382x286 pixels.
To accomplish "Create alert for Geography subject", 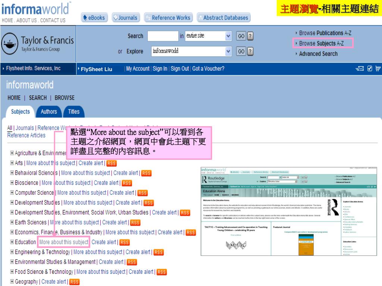I will coord(54,282).
